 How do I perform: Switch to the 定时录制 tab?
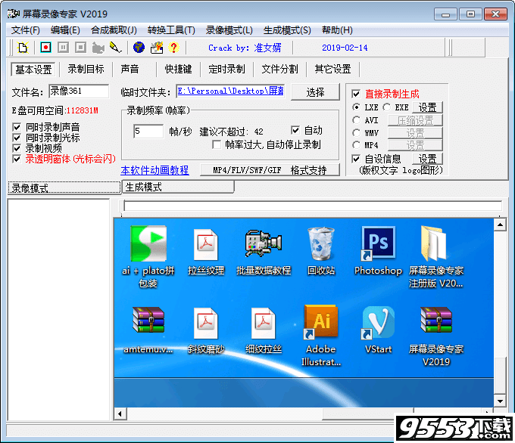pos(226,69)
